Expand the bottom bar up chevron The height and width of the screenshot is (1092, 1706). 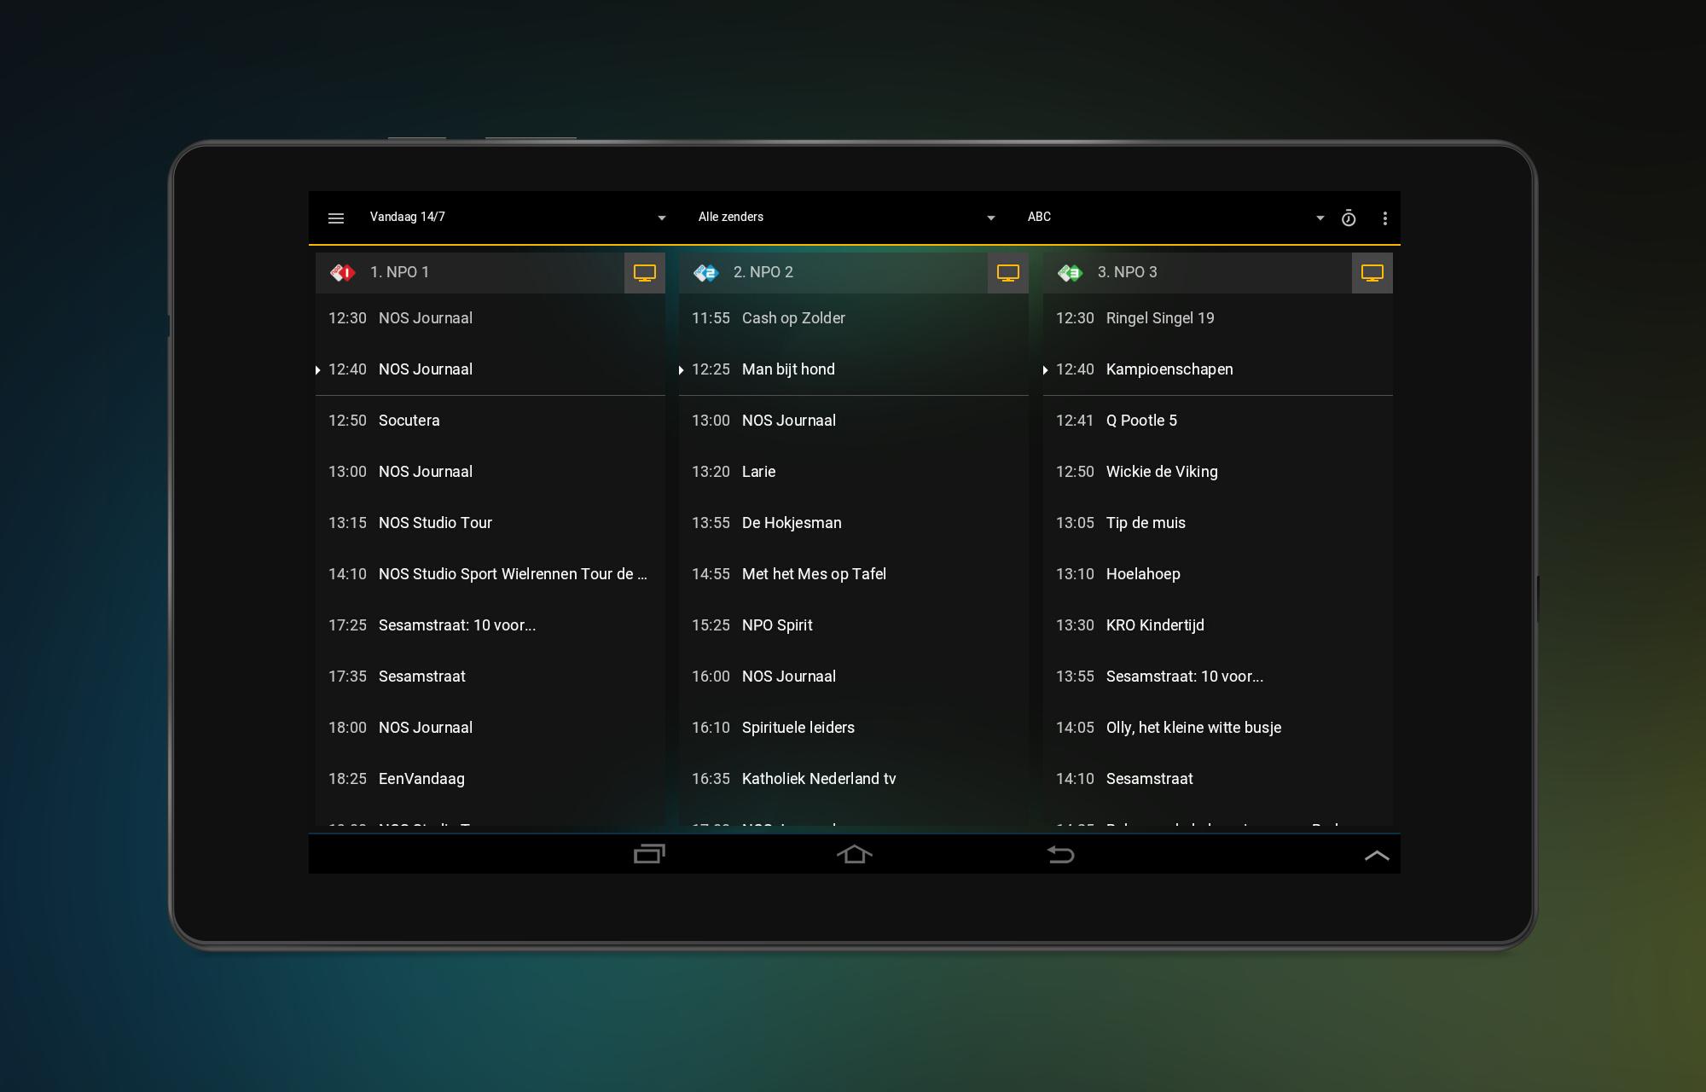1376,856
